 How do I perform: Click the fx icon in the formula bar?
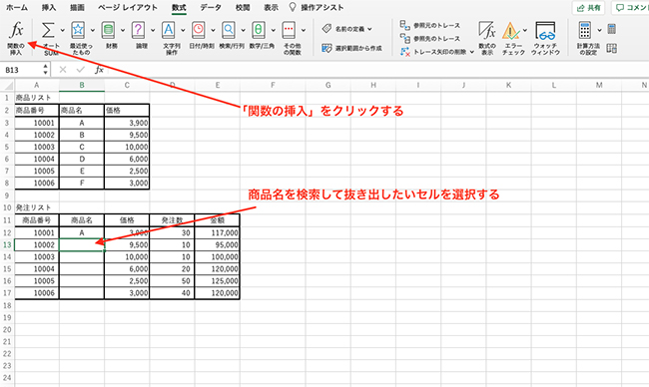pos(99,70)
